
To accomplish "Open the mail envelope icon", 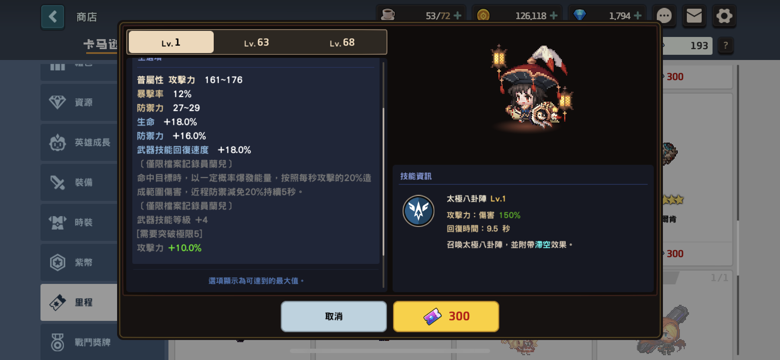I will click(694, 17).
